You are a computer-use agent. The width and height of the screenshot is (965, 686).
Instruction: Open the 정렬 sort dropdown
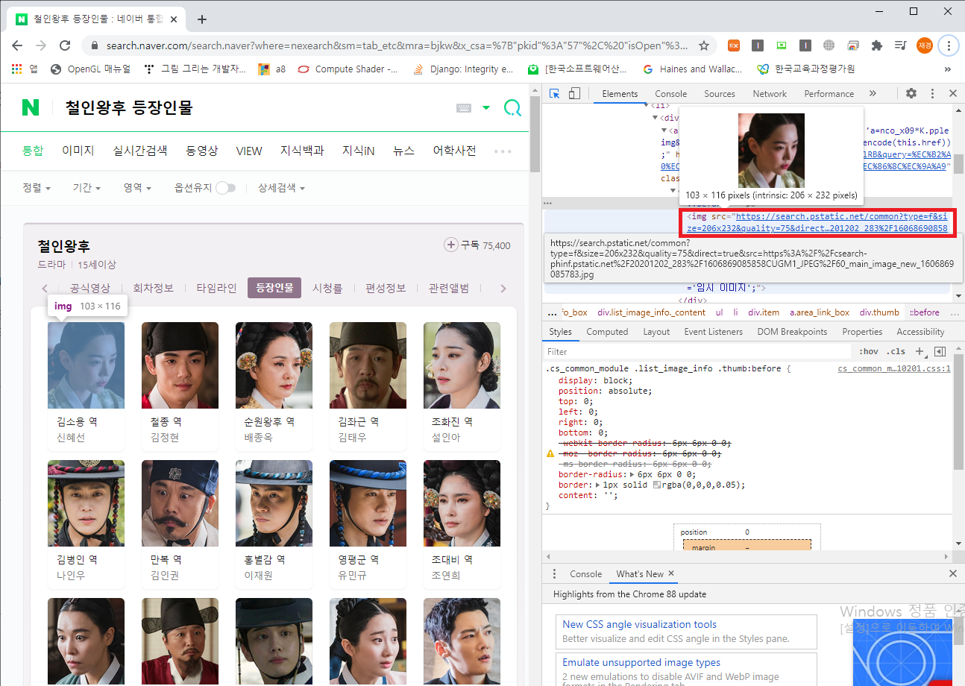[37, 188]
